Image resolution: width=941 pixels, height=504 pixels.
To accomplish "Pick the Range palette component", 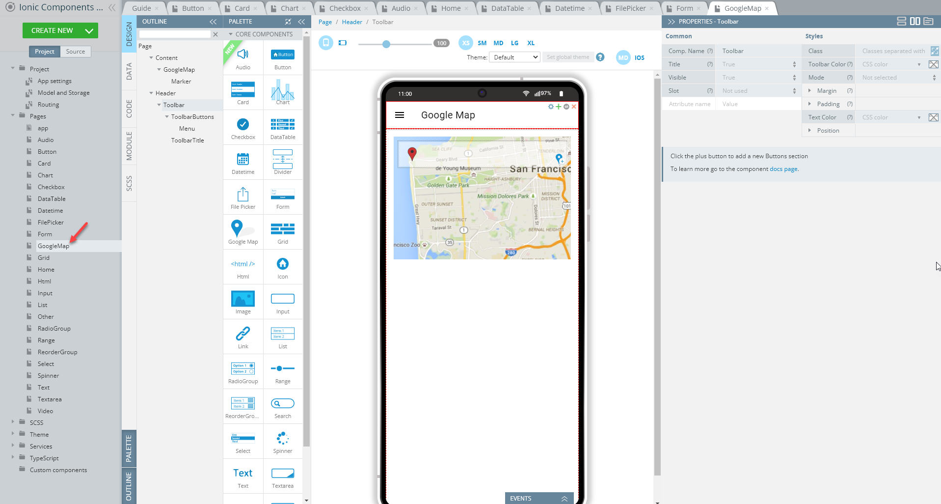I will (283, 372).
